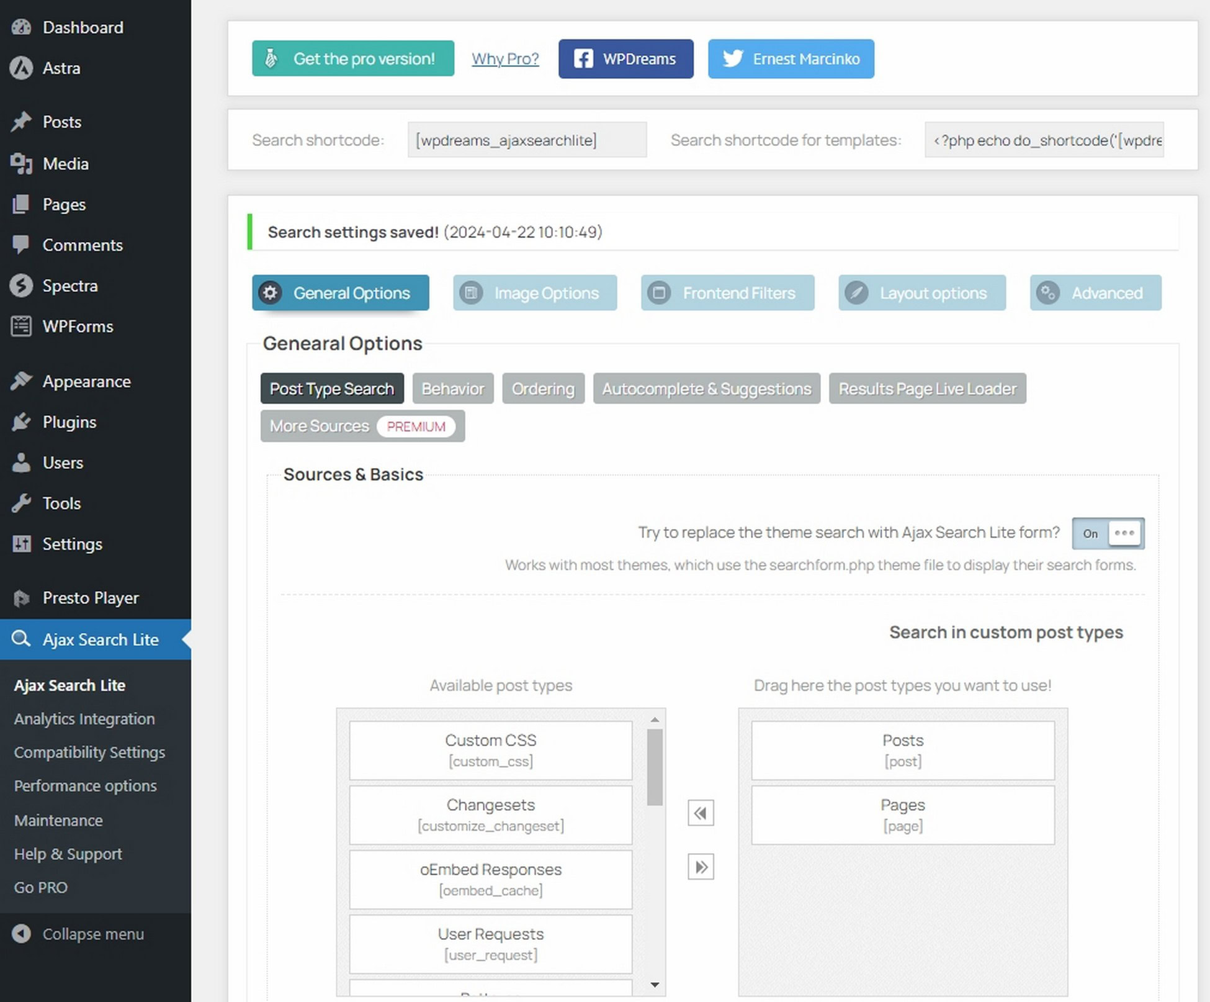Click the Settings sliders icon
This screenshot has height=1002, width=1210.
tap(21, 544)
